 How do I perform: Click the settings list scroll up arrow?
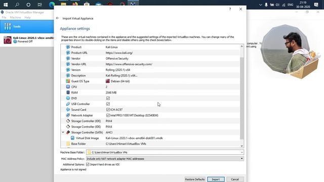point(241,47)
